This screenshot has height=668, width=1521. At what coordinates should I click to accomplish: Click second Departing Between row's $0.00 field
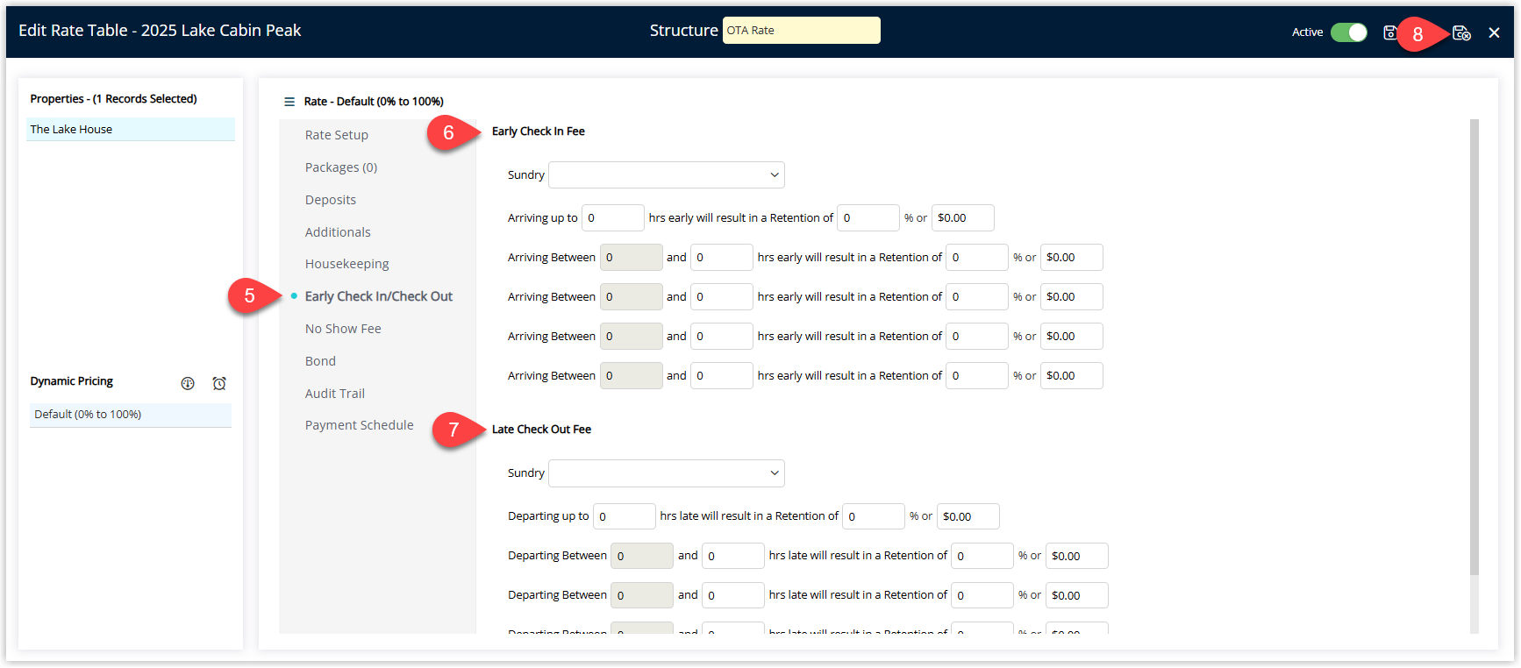pos(1077,595)
